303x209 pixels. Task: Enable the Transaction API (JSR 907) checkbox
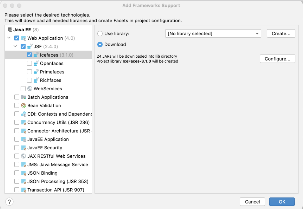coord(17,190)
